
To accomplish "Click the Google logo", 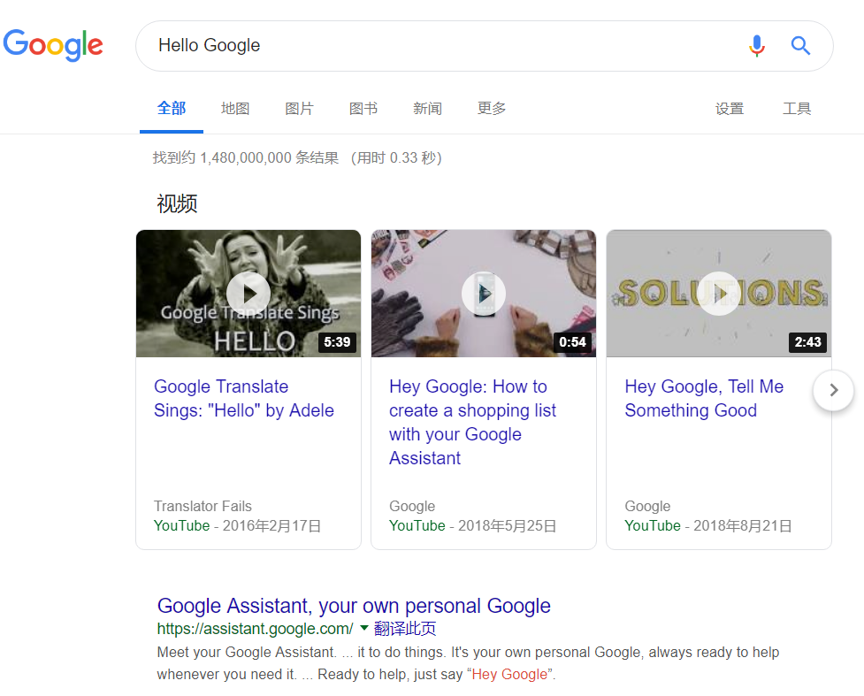I will coord(53,45).
